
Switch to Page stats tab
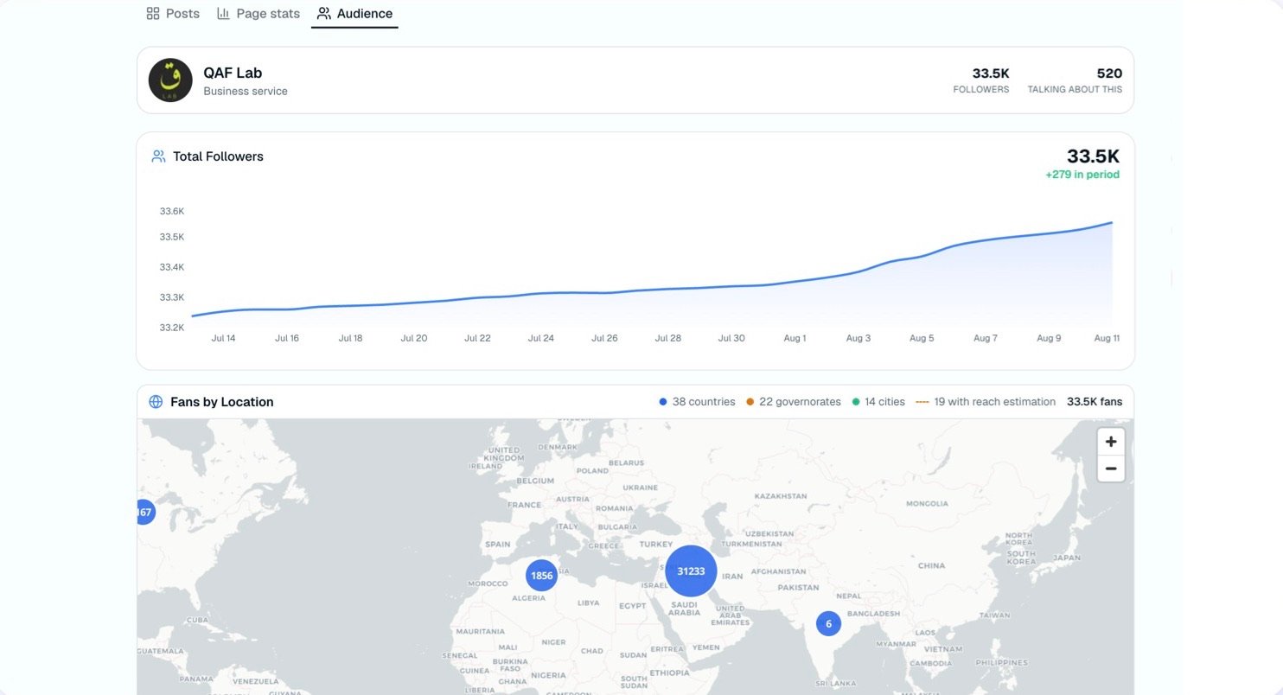click(x=259, y=14)
